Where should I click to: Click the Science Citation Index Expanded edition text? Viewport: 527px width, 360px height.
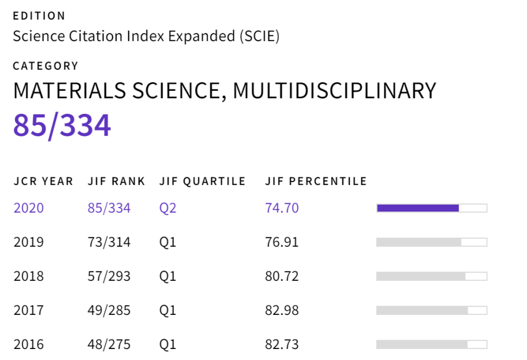146,36
